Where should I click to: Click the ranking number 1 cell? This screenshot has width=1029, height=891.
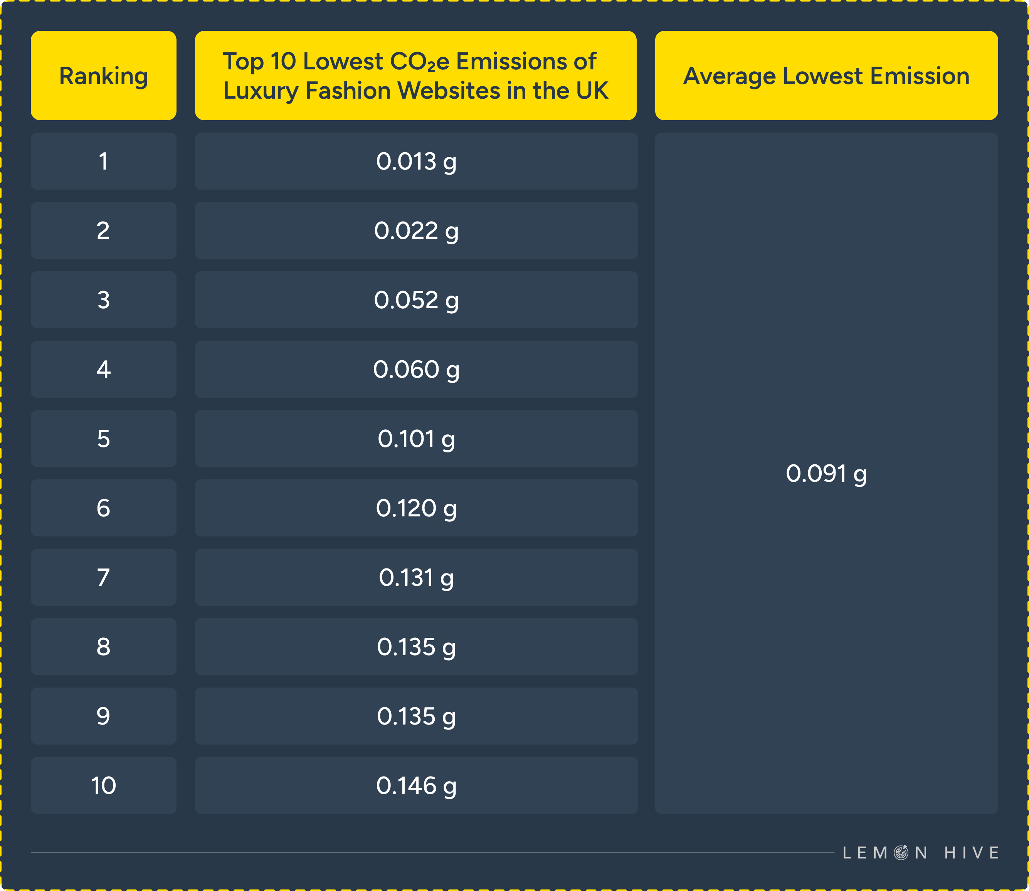click(103, 161)
